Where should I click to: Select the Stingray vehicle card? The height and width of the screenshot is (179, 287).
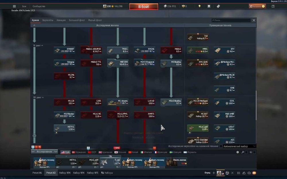64,63
